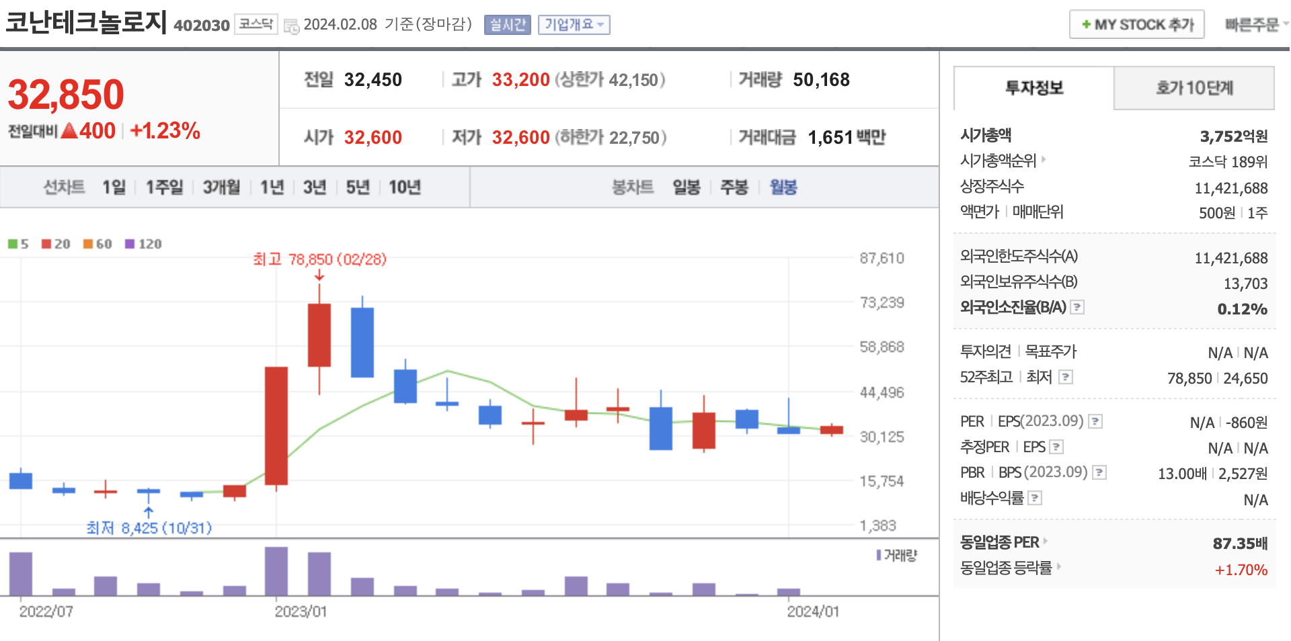Expand the 시가총액순위 arrow link
1291x641 pixels.
(x=1044, y=160)
